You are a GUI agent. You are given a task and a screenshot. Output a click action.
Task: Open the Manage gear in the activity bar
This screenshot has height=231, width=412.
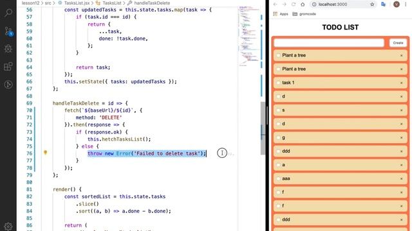(8, 226)
